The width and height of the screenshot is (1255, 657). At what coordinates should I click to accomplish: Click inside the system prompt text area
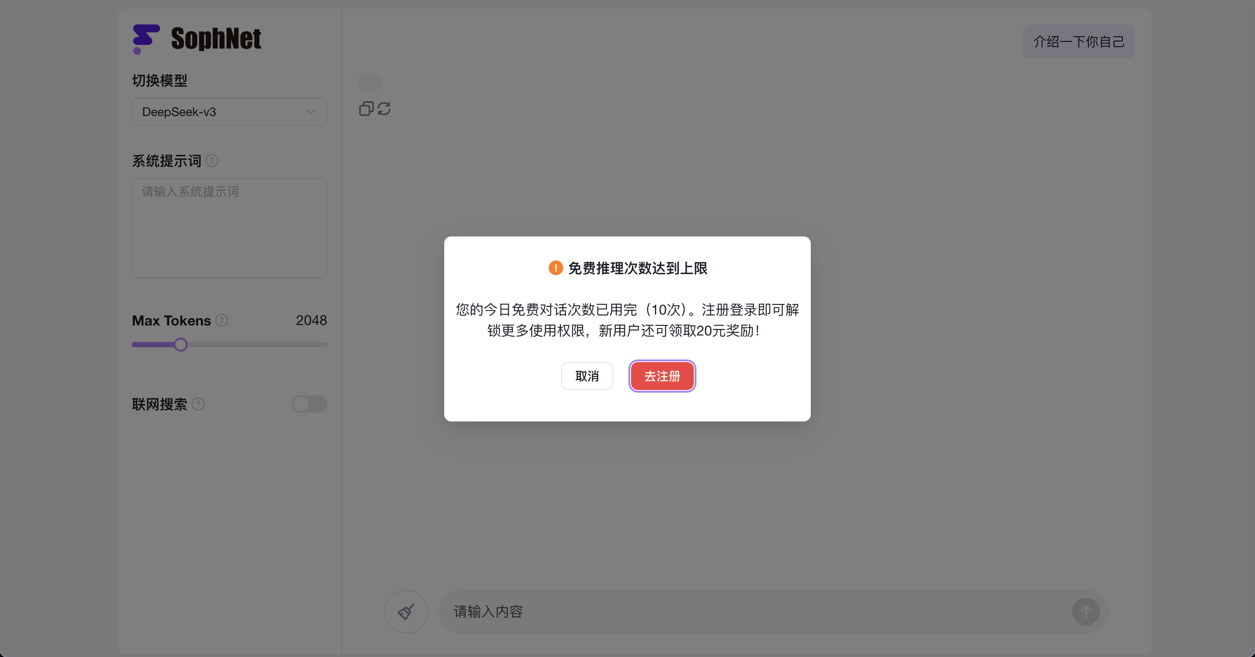click(x=229, y=228)
